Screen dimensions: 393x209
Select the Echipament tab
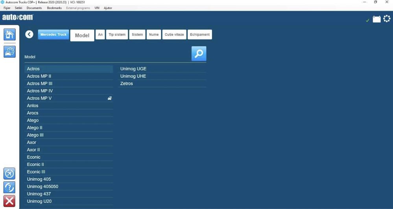(x=200, y=35)
